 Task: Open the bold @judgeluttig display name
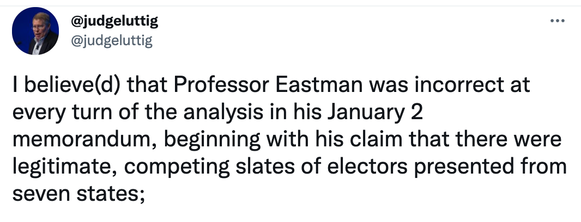[115, 22]
